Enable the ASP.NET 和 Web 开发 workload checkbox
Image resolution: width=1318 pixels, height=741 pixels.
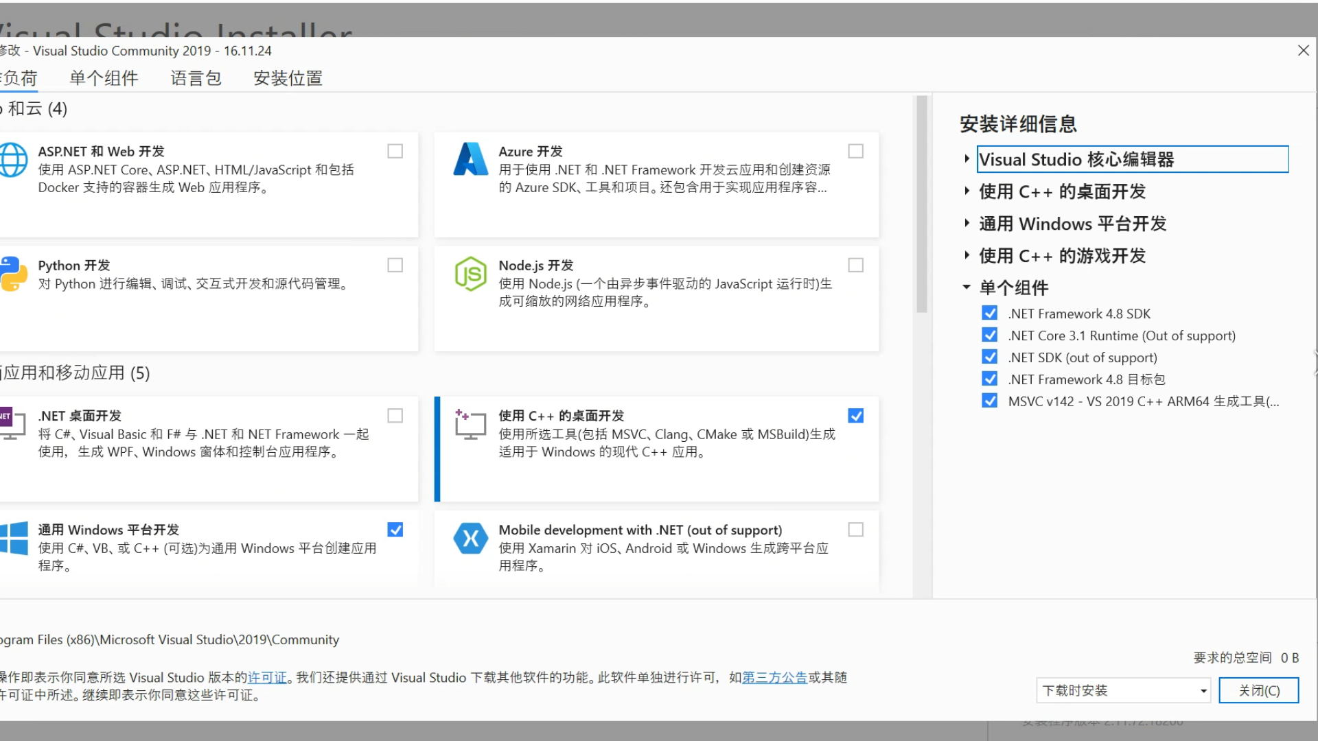(x=395, y=151)
